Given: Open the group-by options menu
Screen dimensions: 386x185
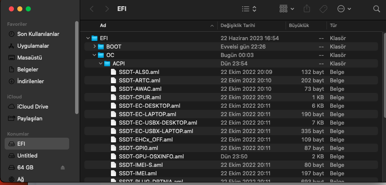Looking at the screenshot, I should (286, 9).
